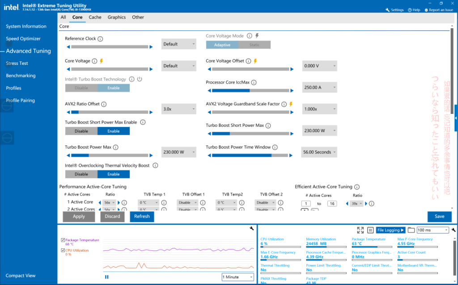Open Guardband Scale Factor 1.000x dropdown
Viewport: 458px width, 285px height.
point(319,109)
